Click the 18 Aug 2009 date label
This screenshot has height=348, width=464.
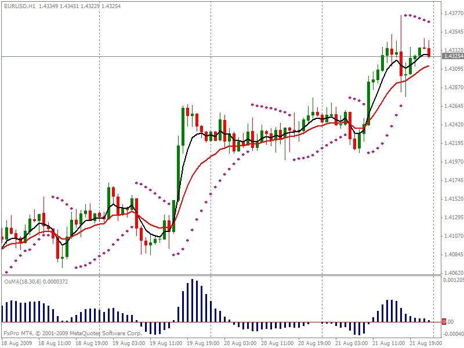coord(17,343)
